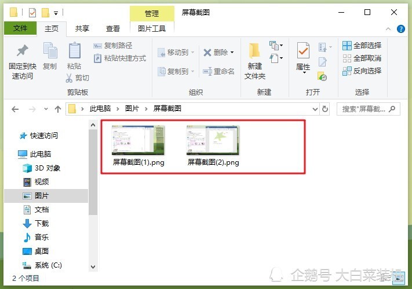412x289 pixels.
Task: Select the 屏幕截图(2).png thumbnail
Action: (213, 140)
